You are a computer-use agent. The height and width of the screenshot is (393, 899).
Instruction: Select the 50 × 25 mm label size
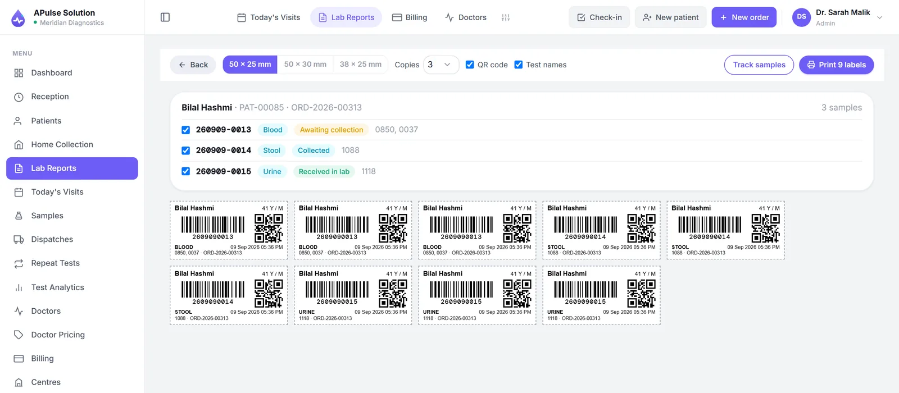pos(250,65)
